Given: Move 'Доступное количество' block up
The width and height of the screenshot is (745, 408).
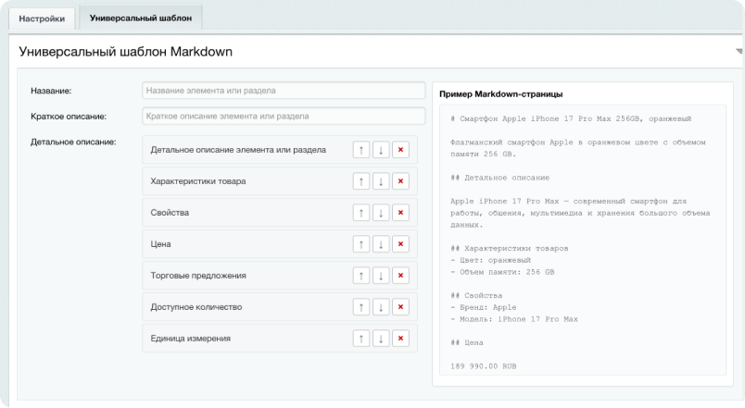Looking at the screenshot, I should pos(361,307).
